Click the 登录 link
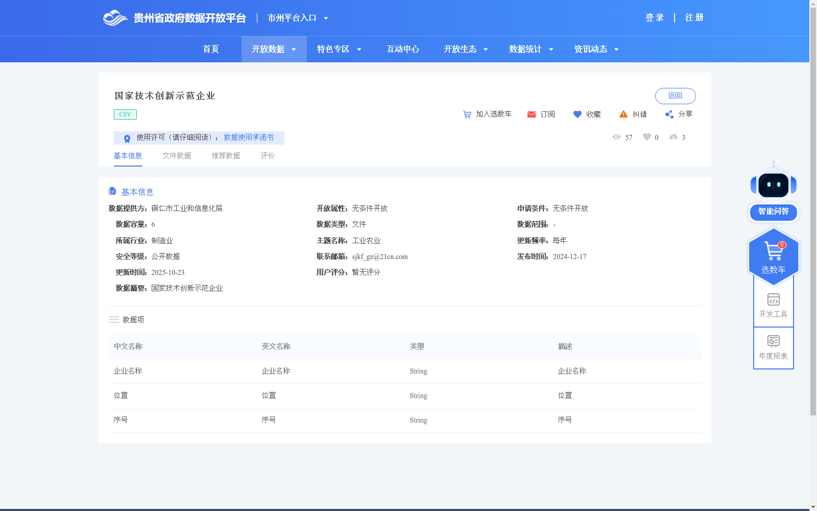 pyautogui.click(x=655, y=18)
